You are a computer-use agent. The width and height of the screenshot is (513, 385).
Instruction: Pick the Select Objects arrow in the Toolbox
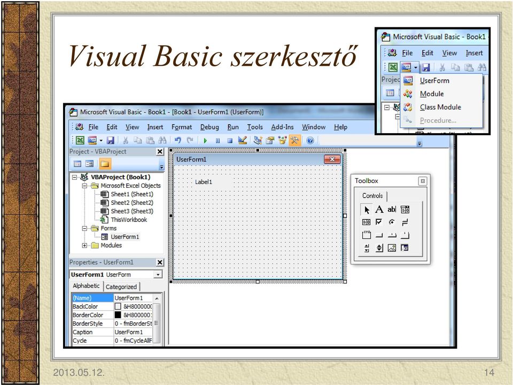pos(367,210)
